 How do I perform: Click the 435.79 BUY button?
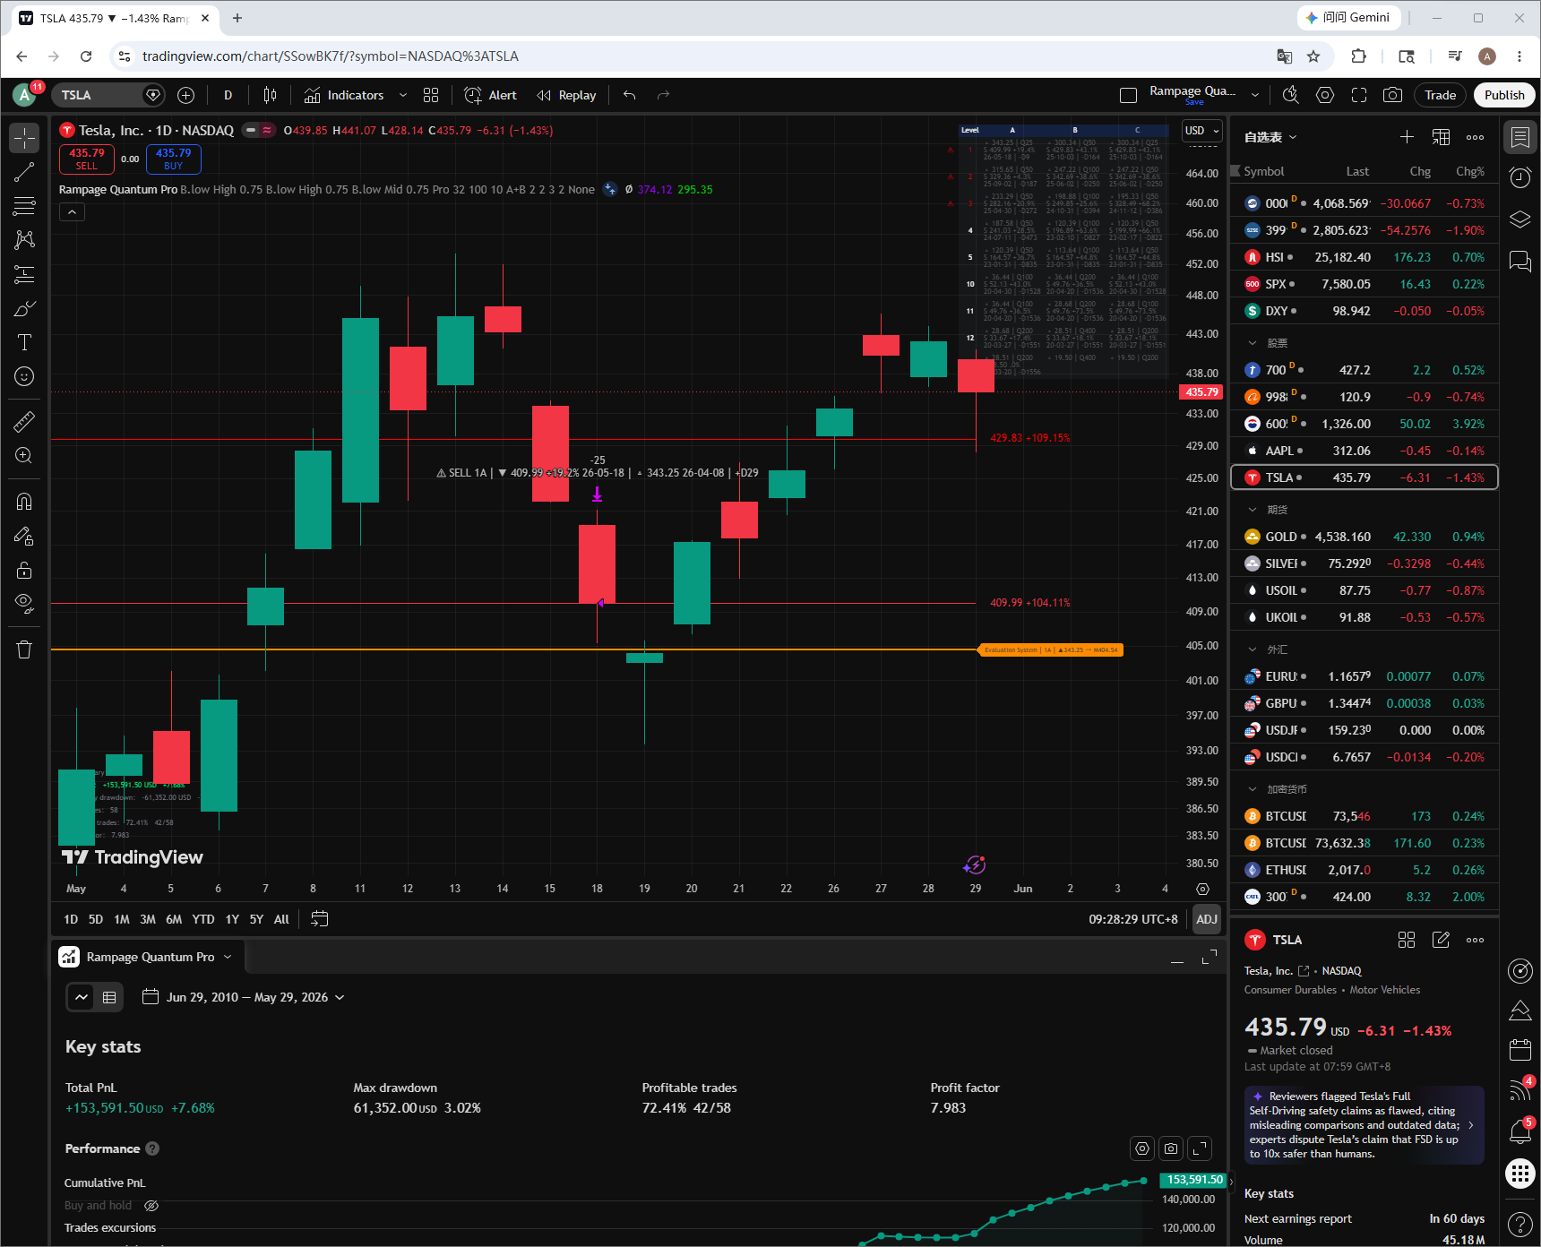click(x=174, y=159)
